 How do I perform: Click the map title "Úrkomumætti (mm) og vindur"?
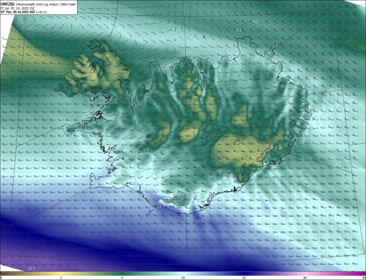(x=36, y=4)
